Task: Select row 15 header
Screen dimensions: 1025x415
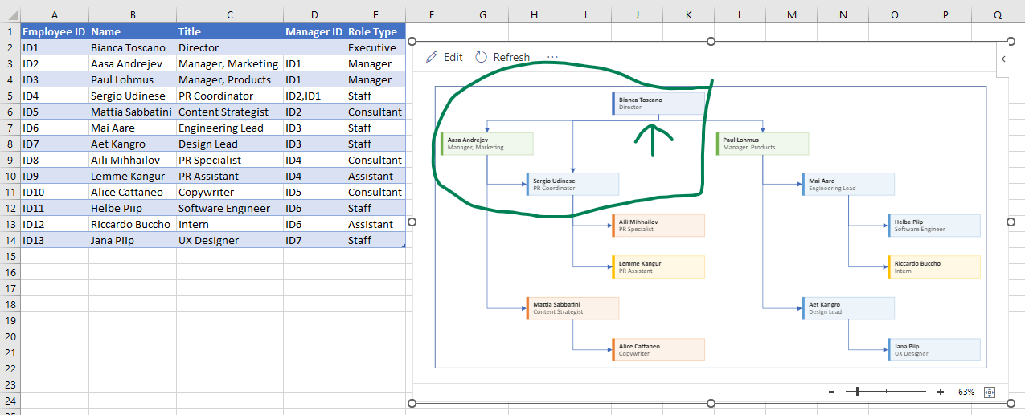Action: [x=10, y=256]
